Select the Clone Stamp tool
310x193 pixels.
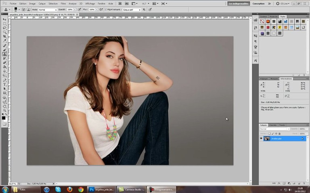pos(5,54)
